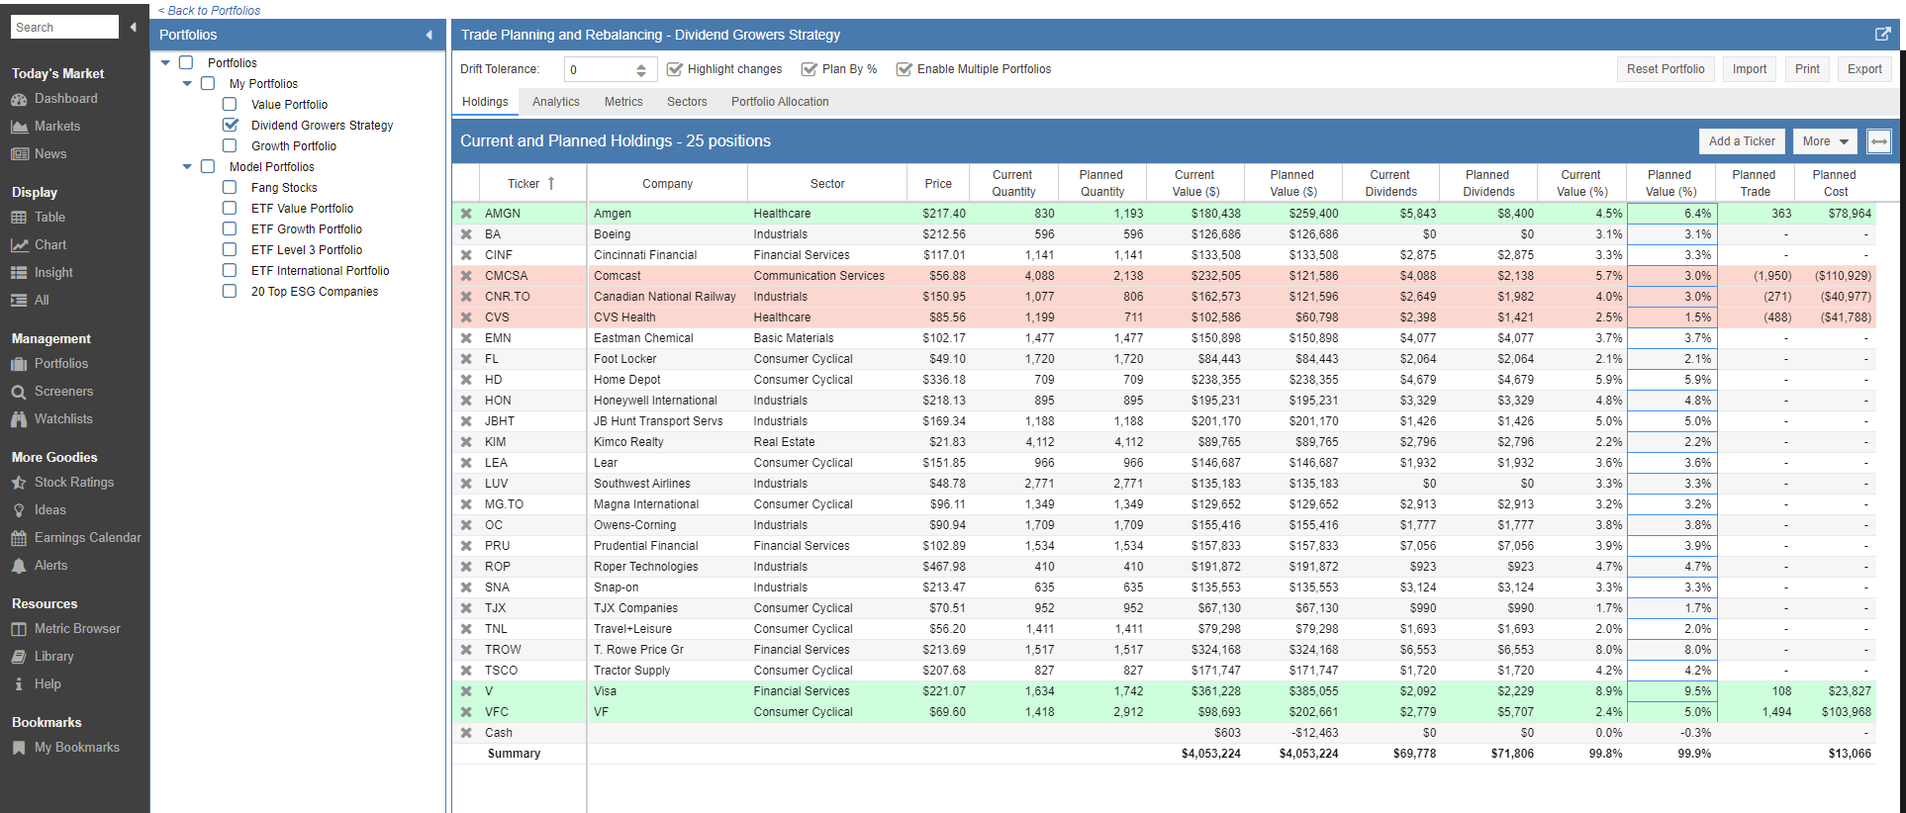Edit Visa Planned Value 9.5% cell

pos(1671,691)
